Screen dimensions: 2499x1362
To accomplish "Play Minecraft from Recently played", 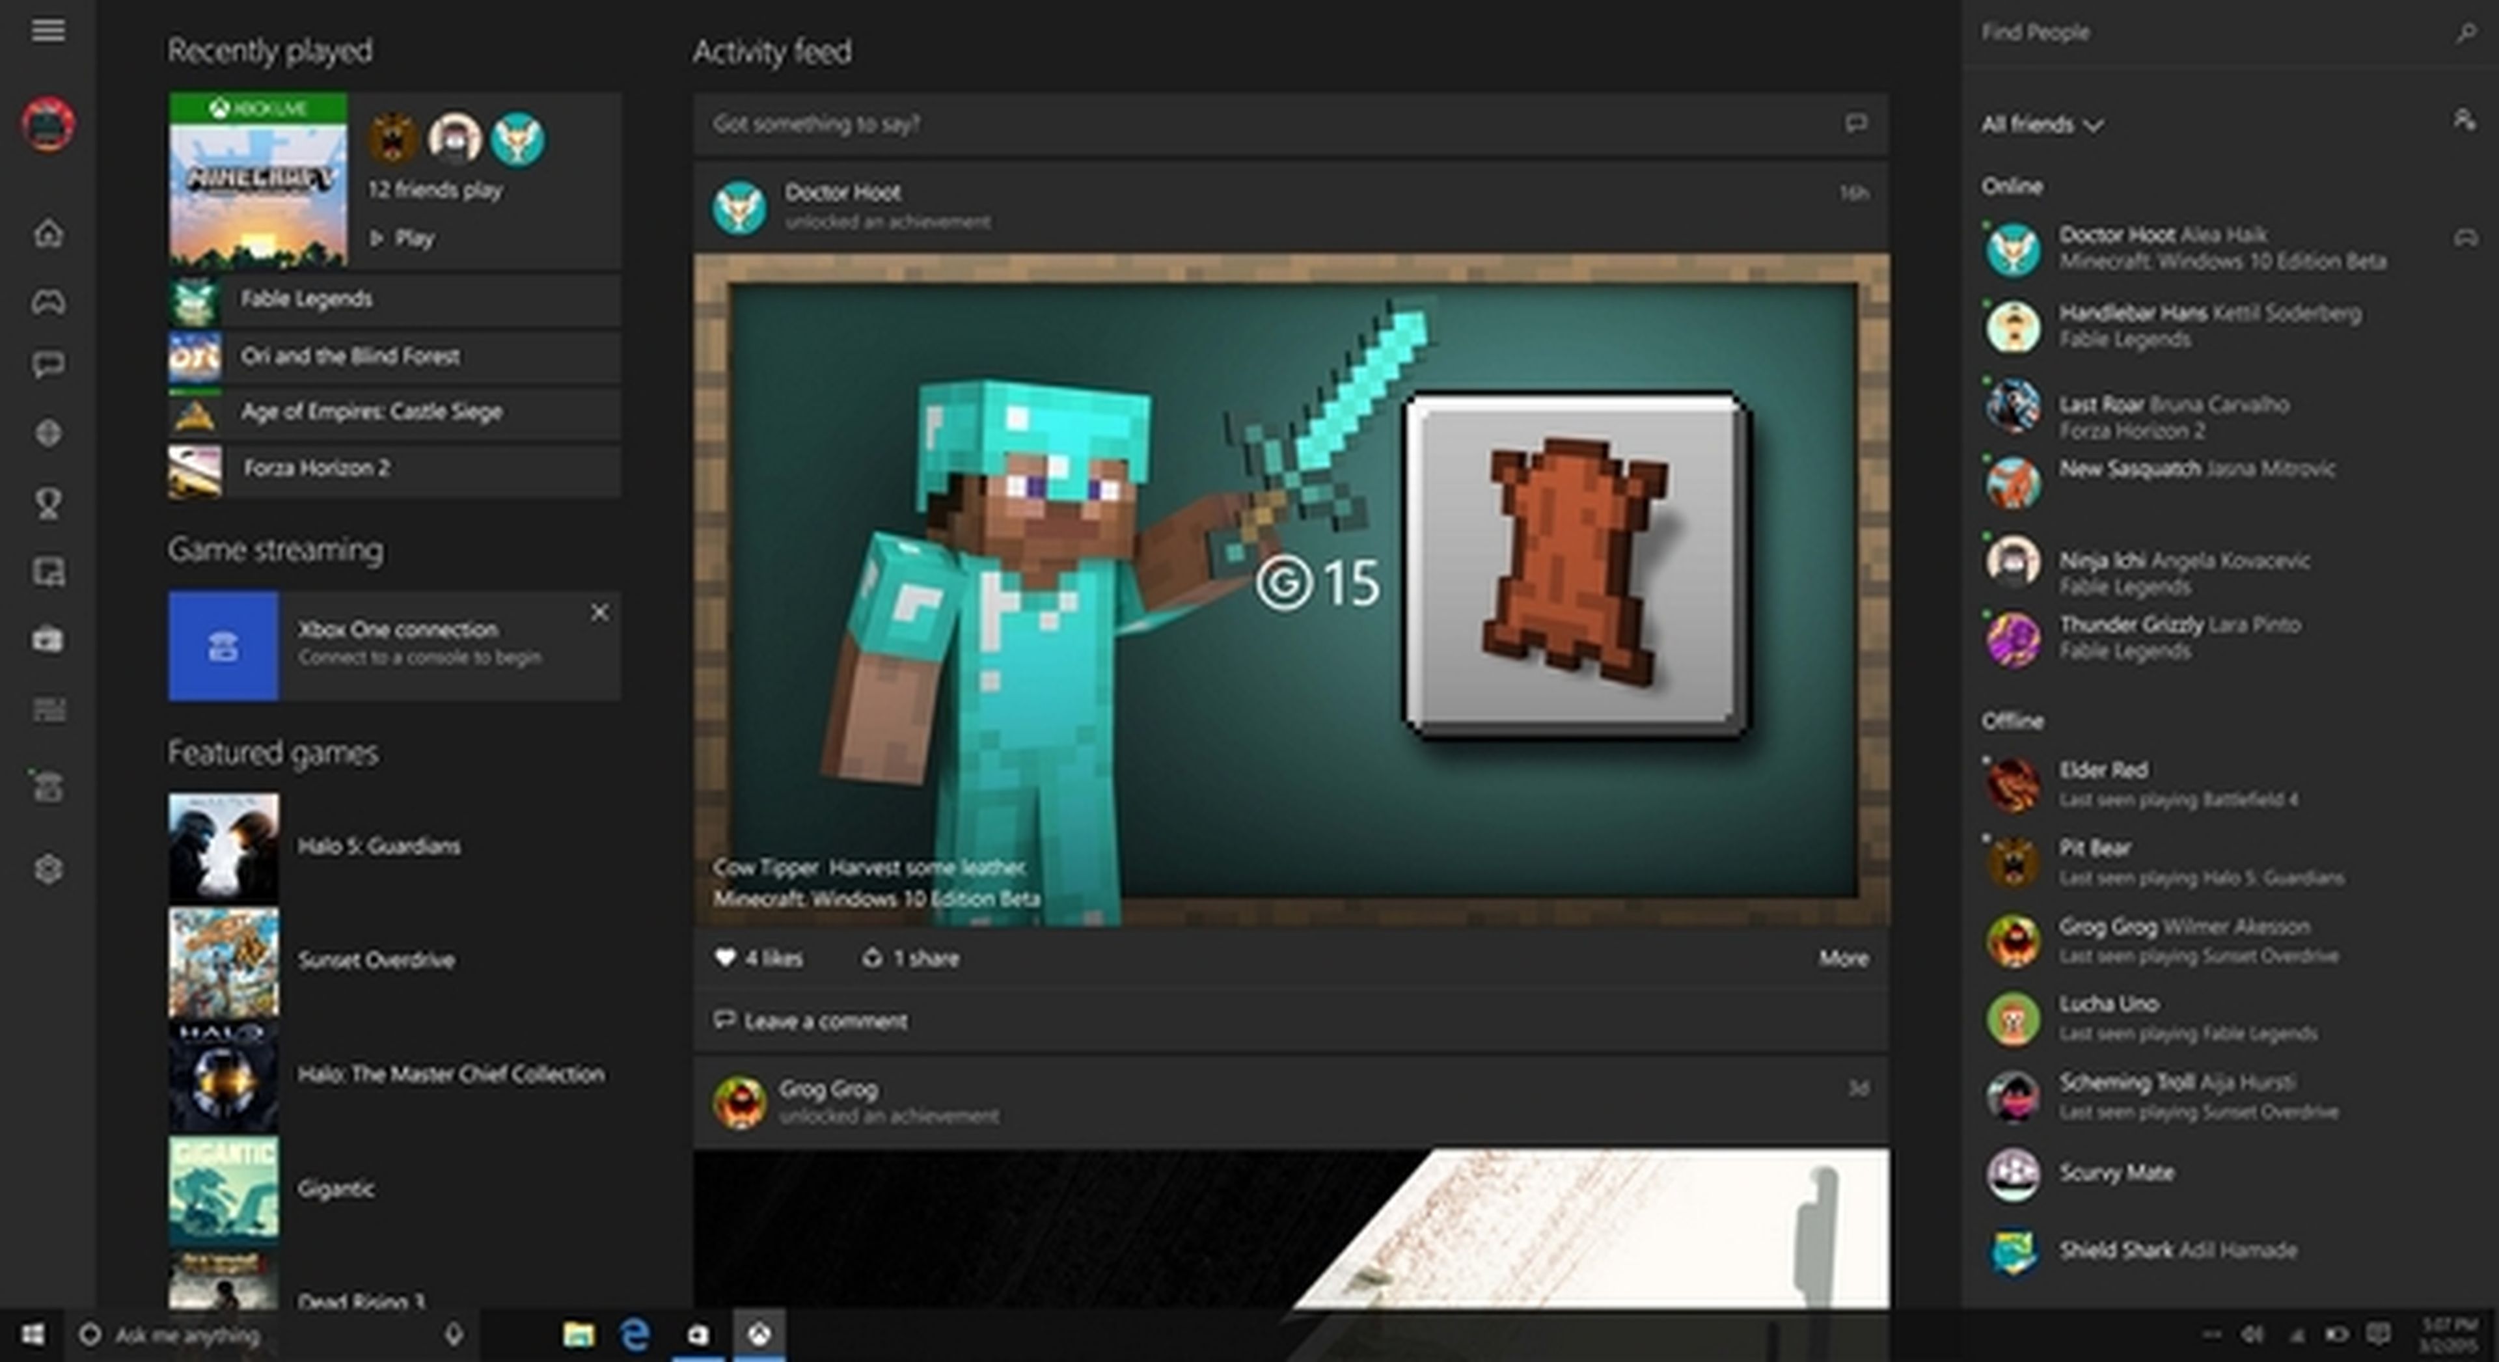I will click(402, 238).
